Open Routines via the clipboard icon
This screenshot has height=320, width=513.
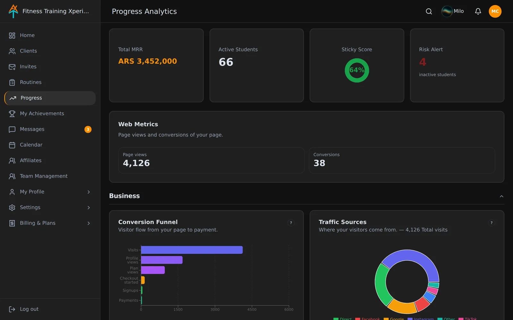[x=12, y=83]
